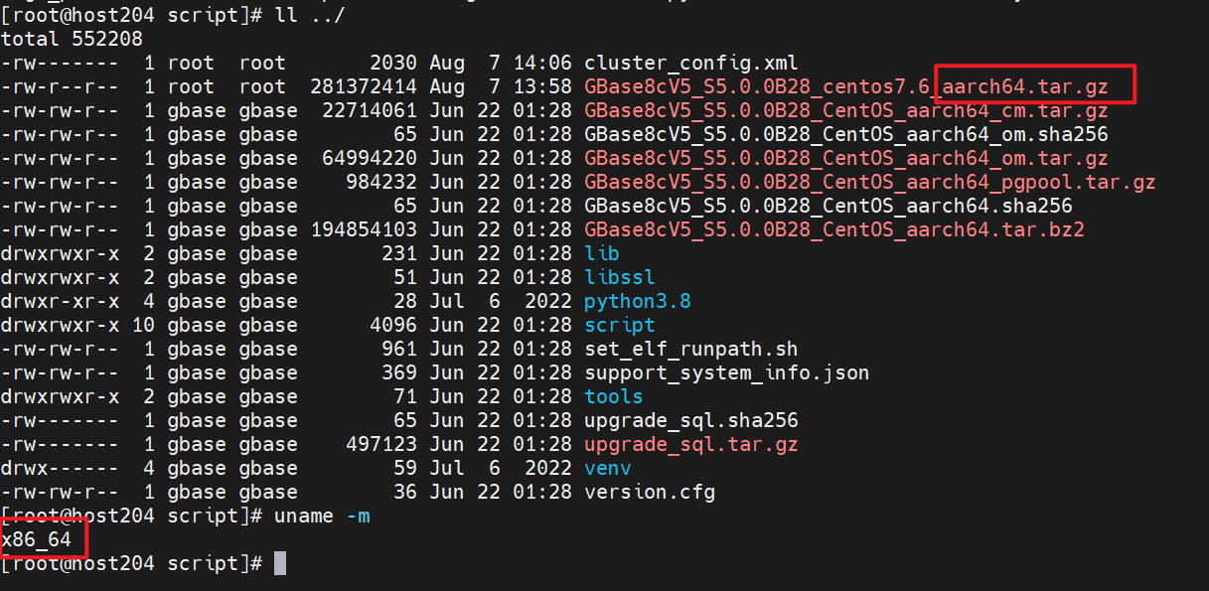This screenshot has height=591, width=1209.
Task: Click the blue script directory name
Action: coord(620,325)
